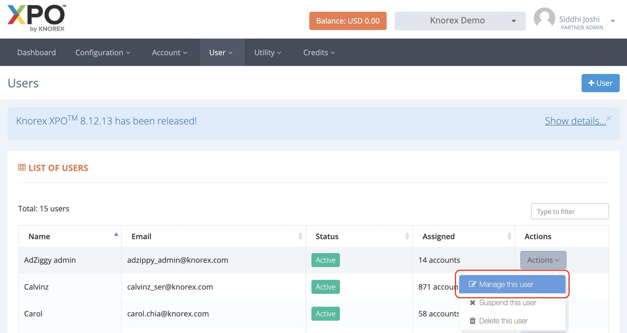Click the Calvinz name cell
The width and height of the screenshot is (627, 333).
pos(70,287)
